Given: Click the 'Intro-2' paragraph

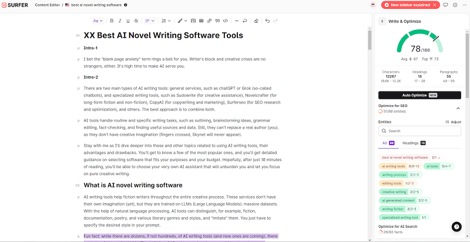Looking at the screenshot, I should [91, 78].
